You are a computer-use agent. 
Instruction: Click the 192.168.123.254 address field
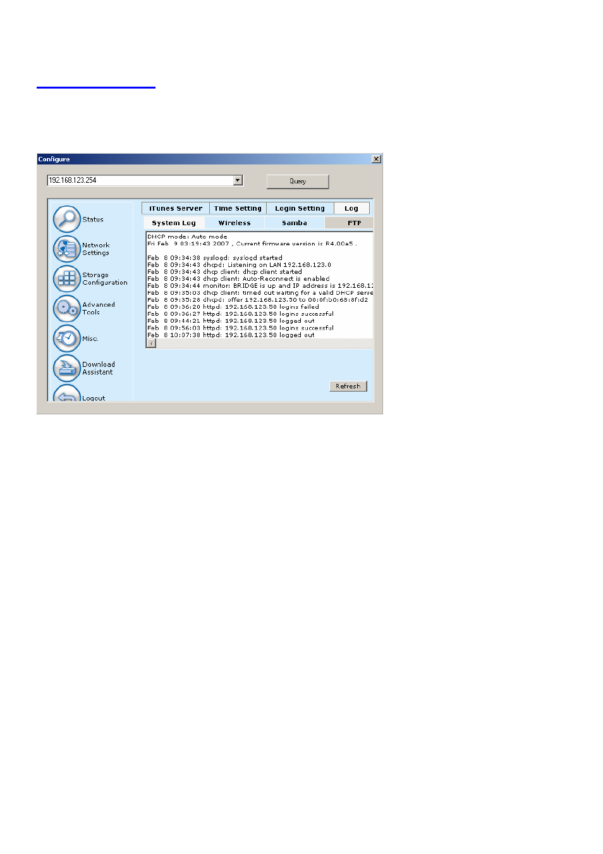tap(140, 180)
